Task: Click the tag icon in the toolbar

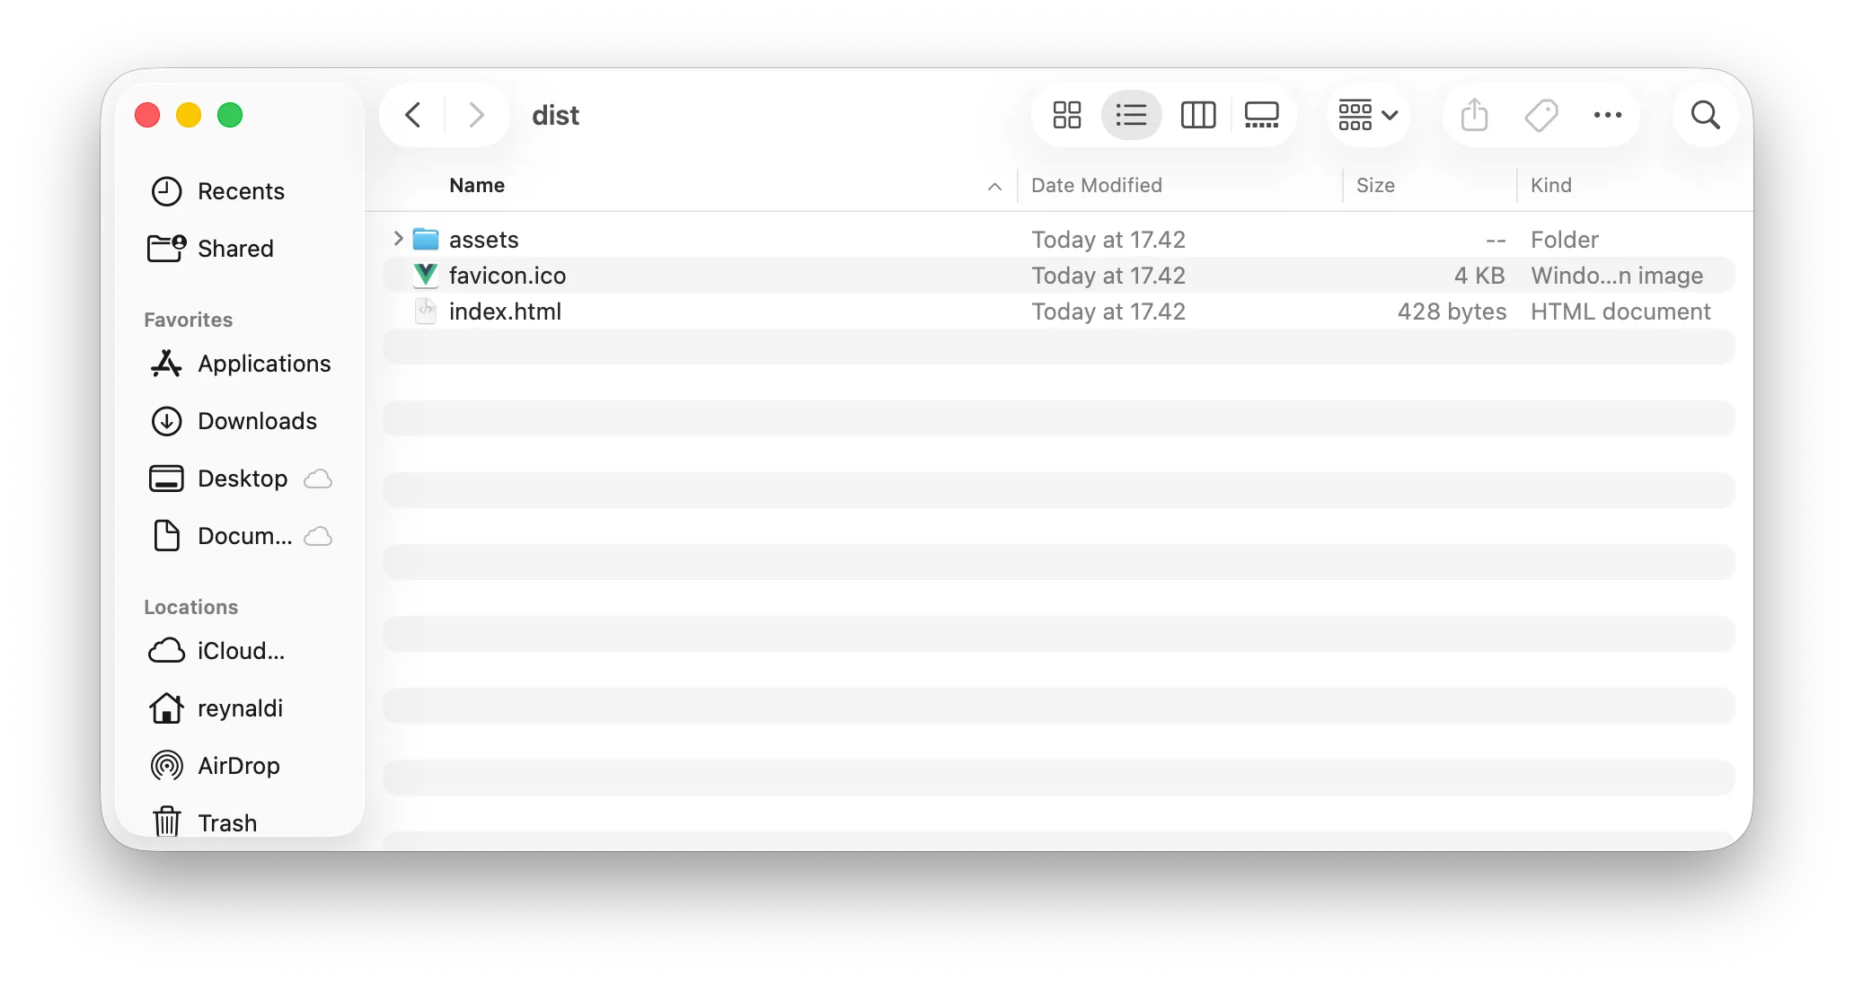Action: coord(1541,115)
